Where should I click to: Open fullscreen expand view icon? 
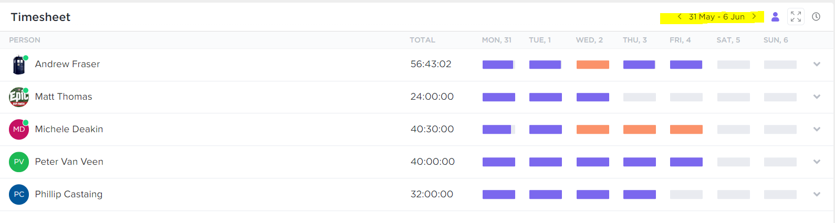point(796,17)
